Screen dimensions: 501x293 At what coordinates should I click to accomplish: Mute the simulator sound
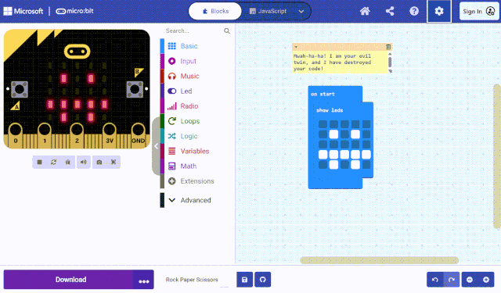point(84,163)
